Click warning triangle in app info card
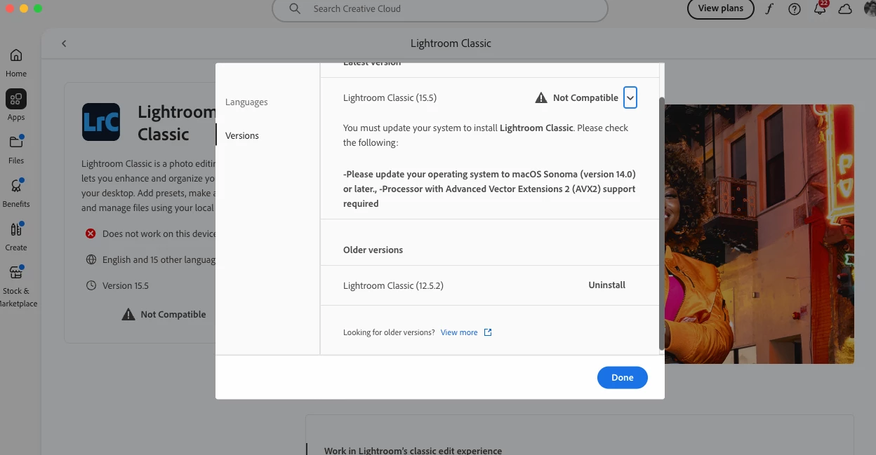876x455 pixels. click(x=128, y=315)
